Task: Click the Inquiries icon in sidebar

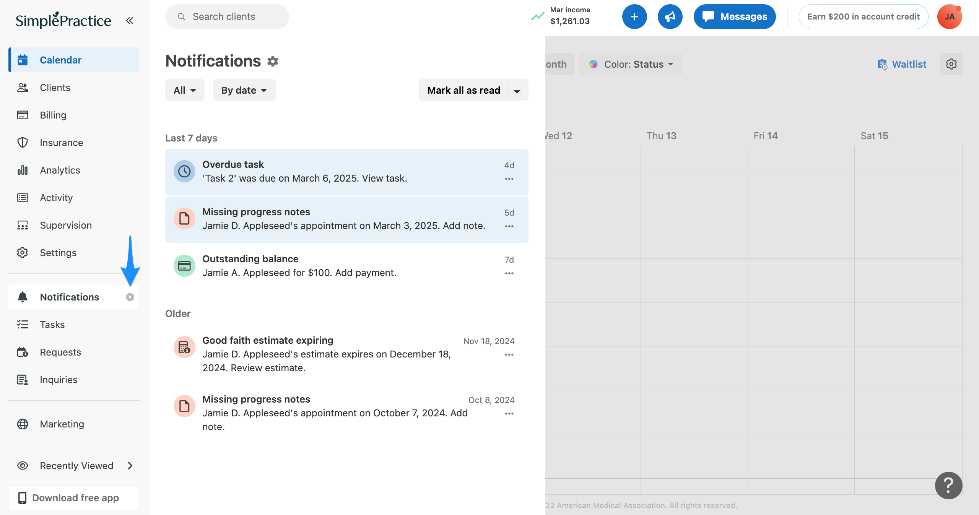Action: tap(23, 380)
